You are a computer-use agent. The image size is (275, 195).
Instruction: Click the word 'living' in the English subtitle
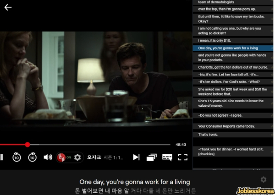[x=182, y=182]
